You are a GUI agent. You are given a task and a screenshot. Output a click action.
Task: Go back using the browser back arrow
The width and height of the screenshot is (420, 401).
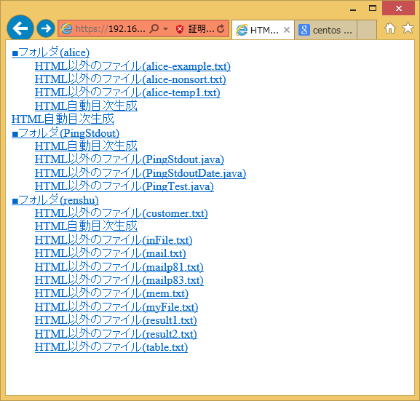click(x=20, y=28)
